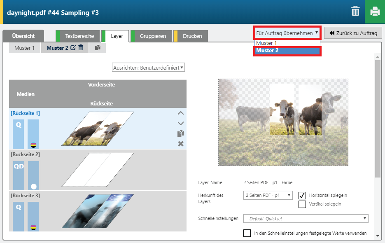Delete Muster 2 using its trash icon
Viewport: 385px width, 243px height.
click(81, 48)
